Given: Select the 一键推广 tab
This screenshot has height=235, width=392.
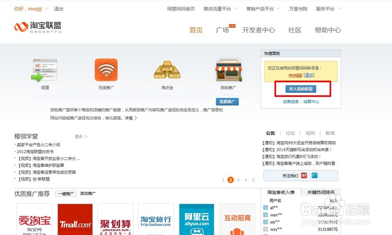Looking at the screenshot, I should (x=66, y=193).
